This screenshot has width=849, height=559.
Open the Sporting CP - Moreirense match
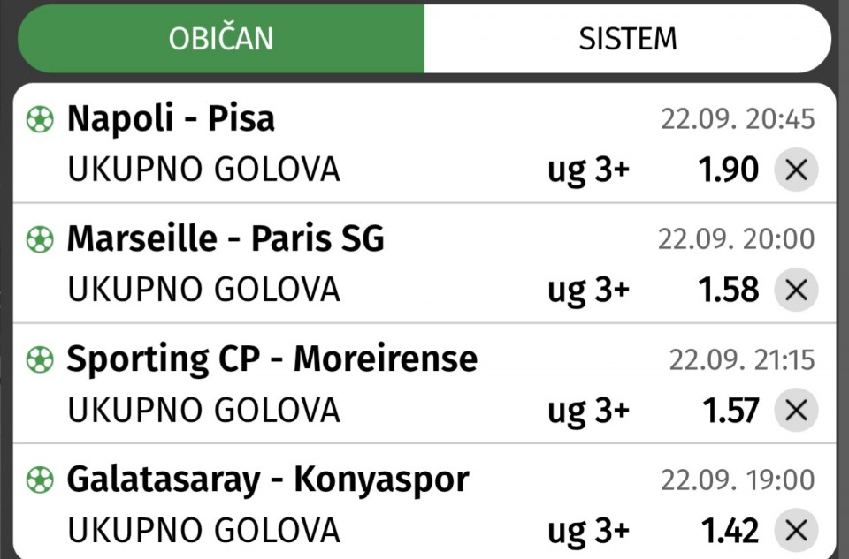tap(272, 359)
